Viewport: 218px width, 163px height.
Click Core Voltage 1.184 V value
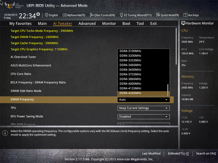pyautogui.click(x=203, y=53)
